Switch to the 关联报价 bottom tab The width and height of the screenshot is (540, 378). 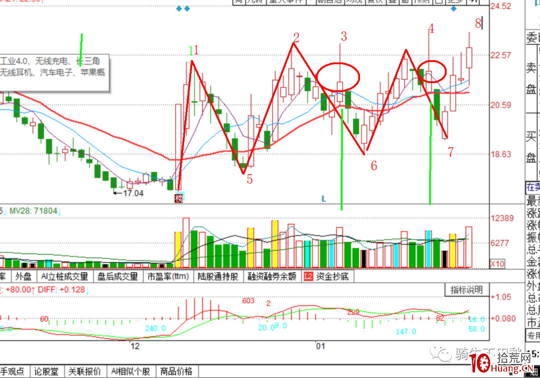(84, 371)
